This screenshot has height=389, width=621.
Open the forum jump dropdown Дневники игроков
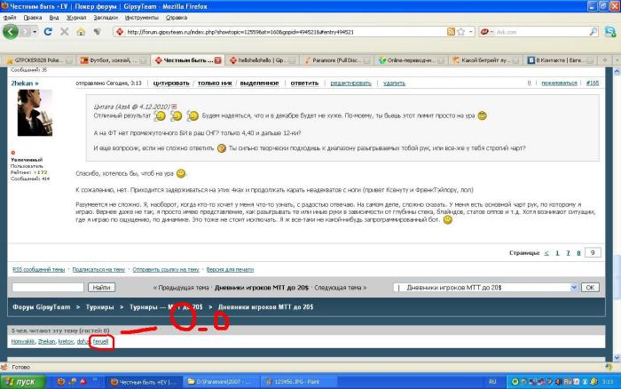(486, 288)
